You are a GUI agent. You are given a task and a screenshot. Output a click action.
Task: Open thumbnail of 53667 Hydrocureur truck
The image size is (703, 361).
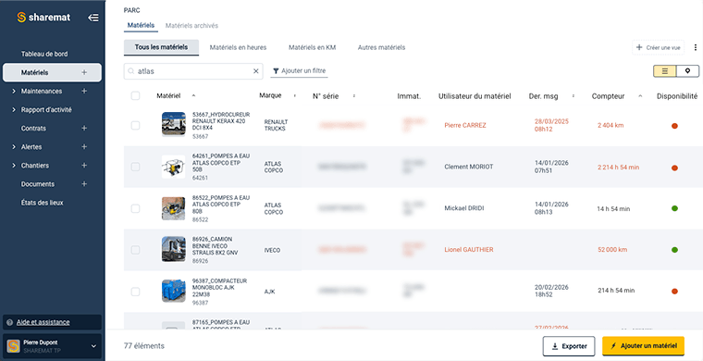pos(174,124)
